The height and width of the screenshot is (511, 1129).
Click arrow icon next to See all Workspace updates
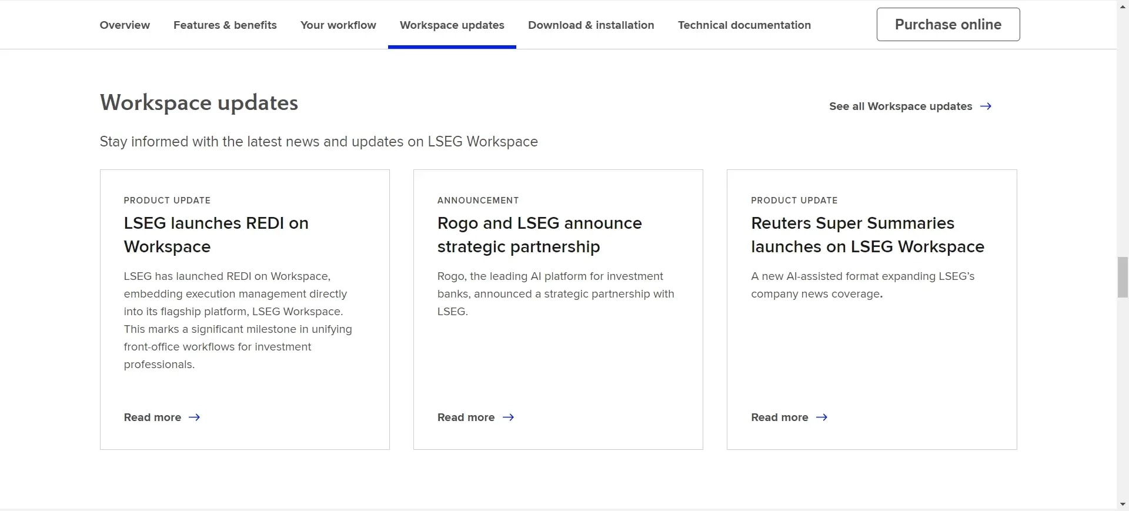click(x=986, y=106)
